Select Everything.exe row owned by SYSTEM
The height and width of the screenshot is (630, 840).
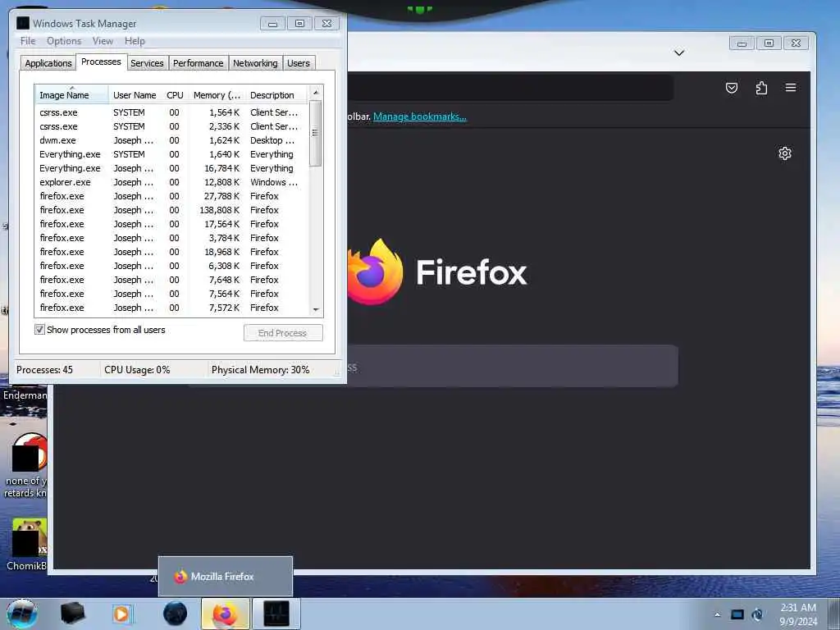point(171,154)
